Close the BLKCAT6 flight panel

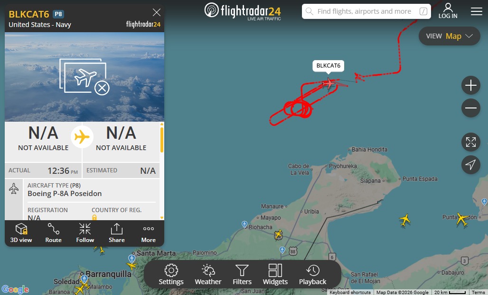157,12
